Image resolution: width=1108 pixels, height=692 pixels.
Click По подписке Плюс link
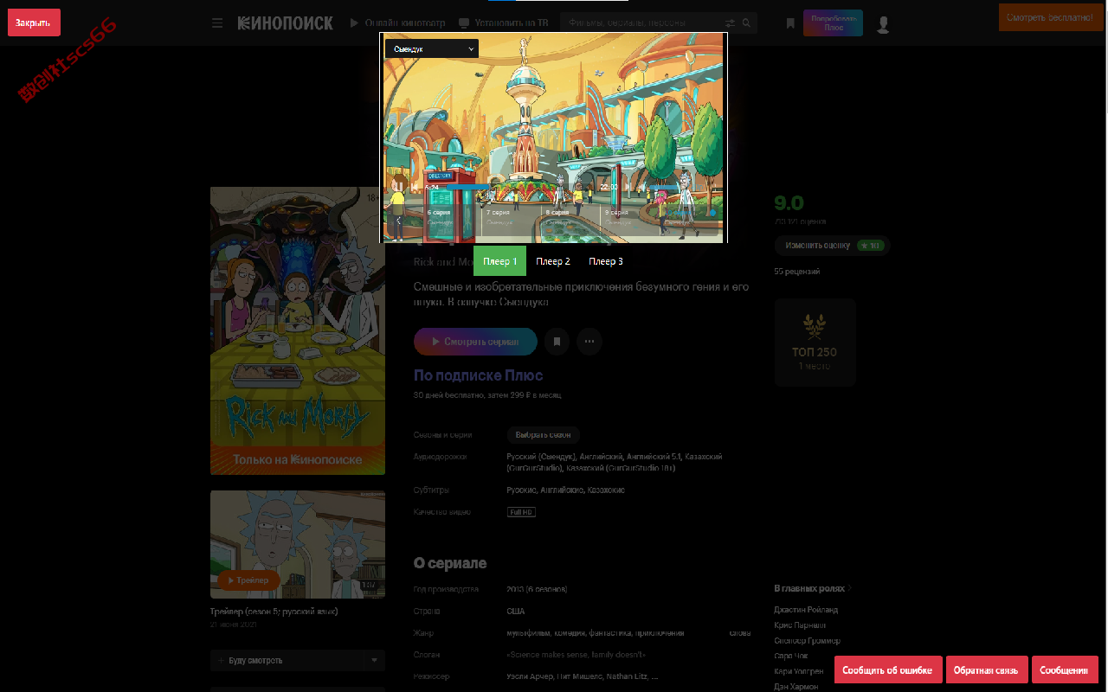pyautogui.click(x=478, y=375)
